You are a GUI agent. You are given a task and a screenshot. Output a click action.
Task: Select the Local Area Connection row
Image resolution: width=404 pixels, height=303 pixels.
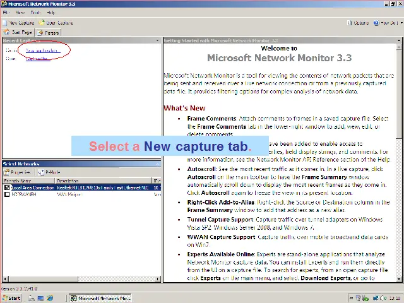[x=82, y=187]
